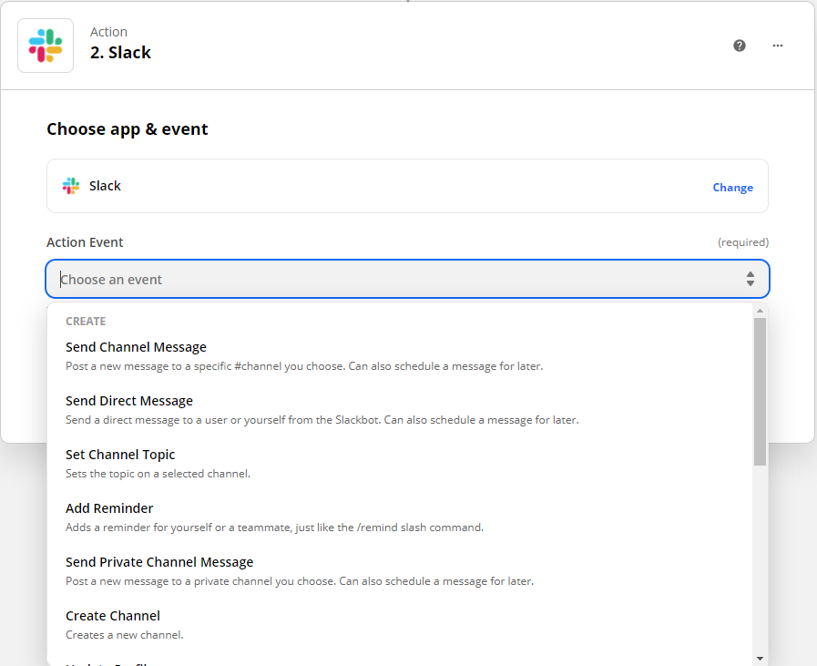817x666 pixels.
Task: Click the event list scrollbar thumb
Action: [760, 392]
